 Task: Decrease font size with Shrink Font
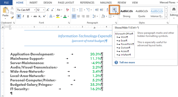[52, 10]
